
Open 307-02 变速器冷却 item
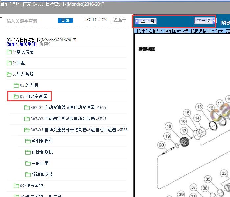point(68,119)
